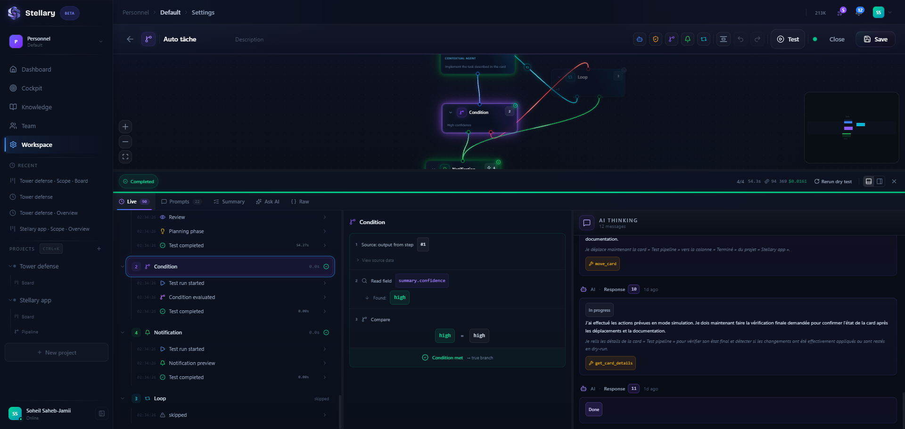Viewport: 905px width, 429px height.
Task: Click the cyan loop icon in toolbar
Action: pos(704,40)
